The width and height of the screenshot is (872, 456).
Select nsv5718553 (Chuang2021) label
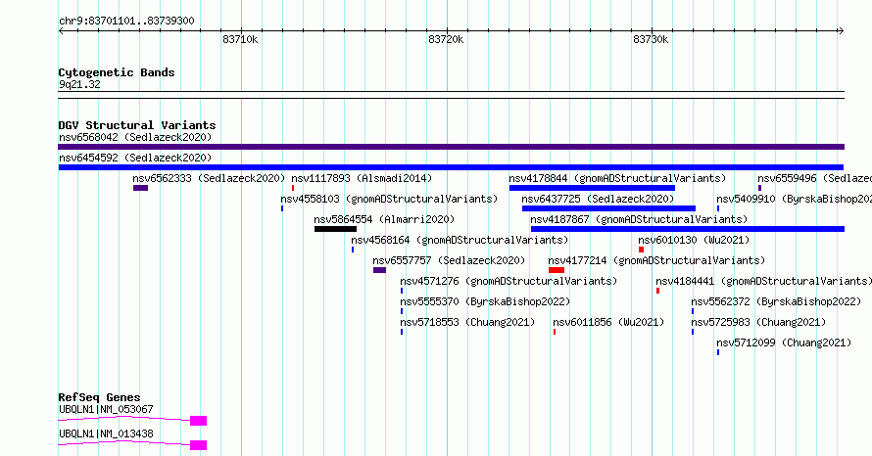tap(467, 322)
